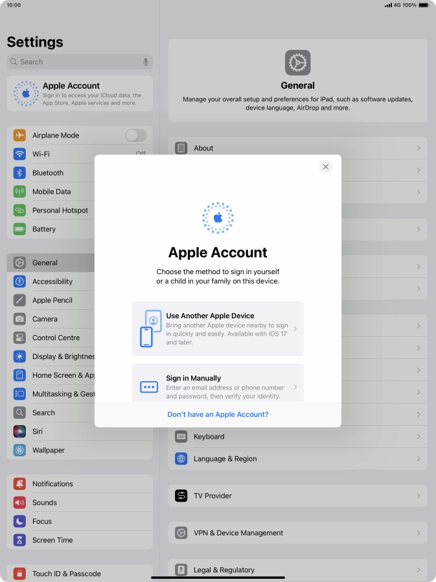Tap the Wi-Fi icon in sidebar
436x582 pixels.
point(20,154)
